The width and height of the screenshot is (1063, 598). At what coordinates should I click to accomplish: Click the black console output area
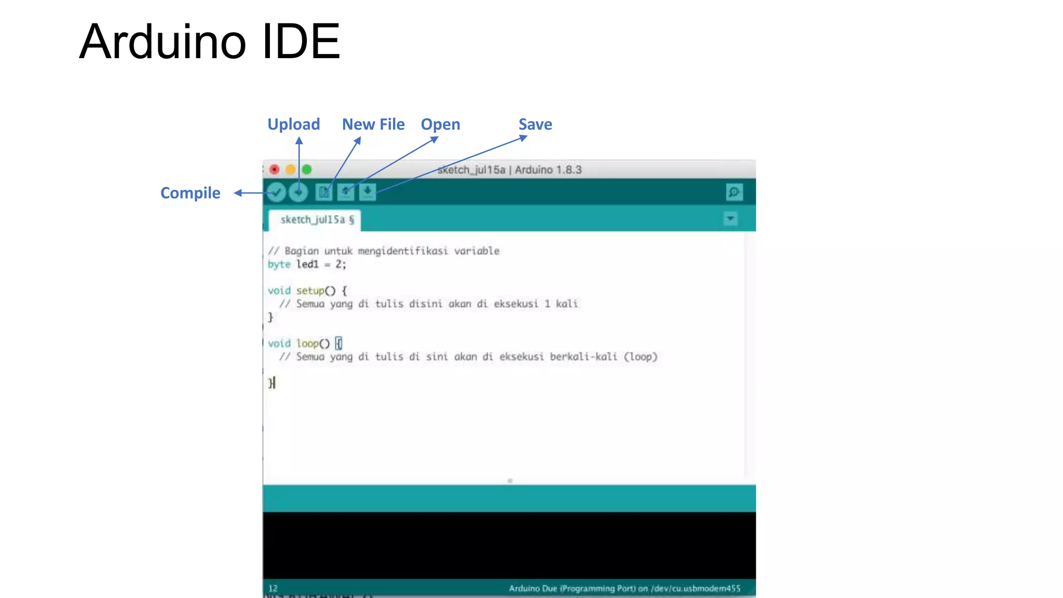point(509,545)
